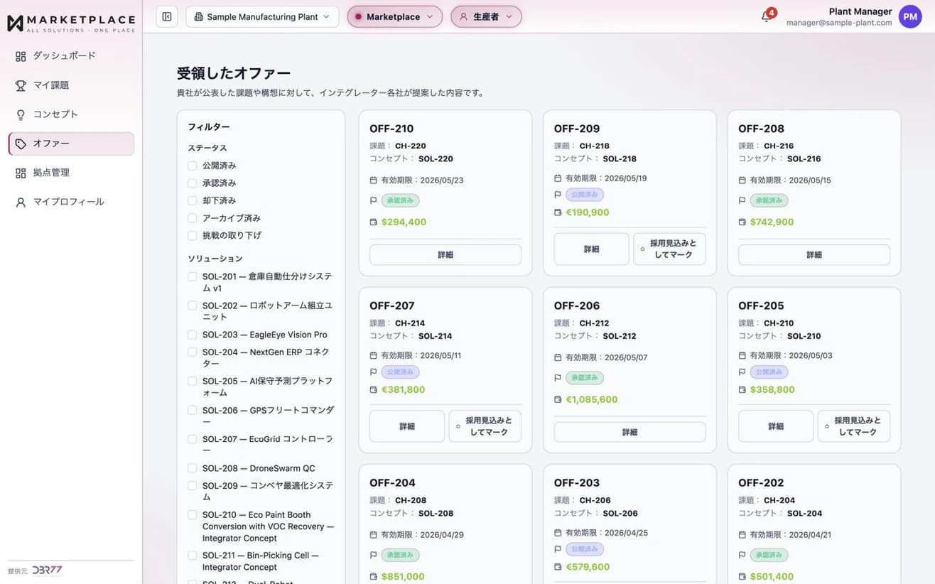Check the アーカイブ済み status filter
The width and height of the screenshot is (935, 584).
(x=192, y=218)
